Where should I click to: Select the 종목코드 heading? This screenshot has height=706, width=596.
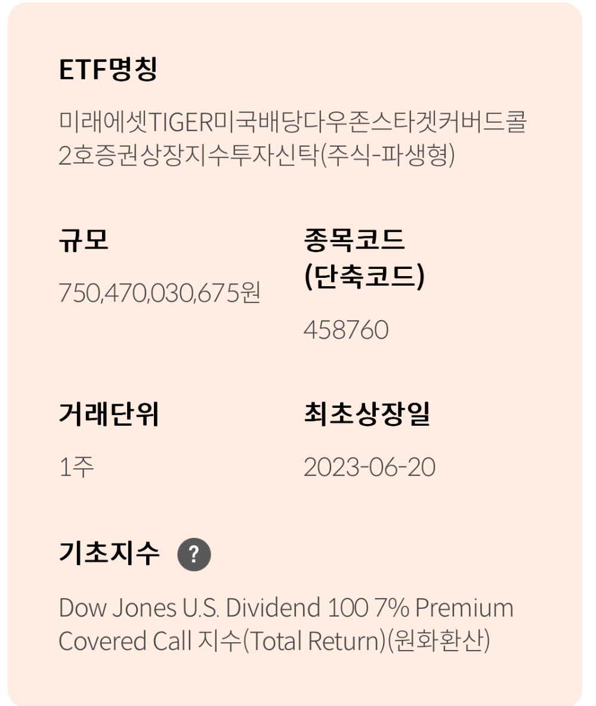[x=354, y=240]
